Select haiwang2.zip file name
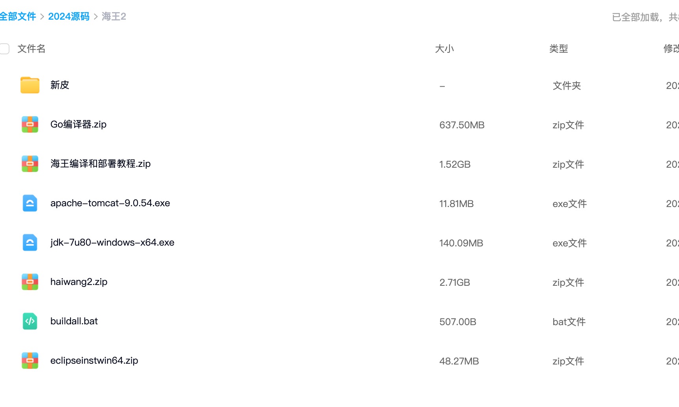Viewport: 679px width, 407px height. (79, 282)
